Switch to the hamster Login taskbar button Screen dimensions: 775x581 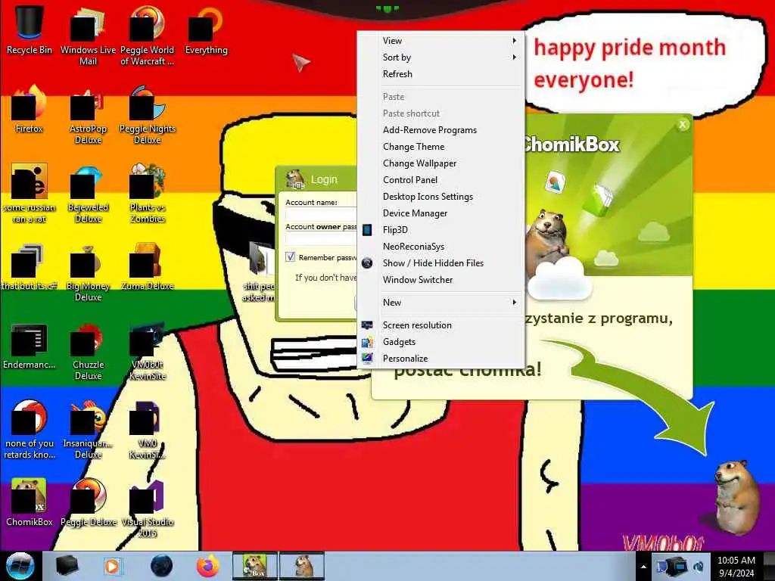click(x=302, y=566)
